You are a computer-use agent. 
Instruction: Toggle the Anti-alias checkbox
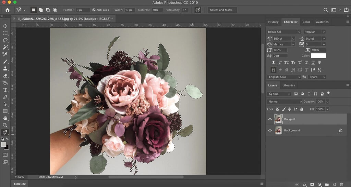(x=94, y=10)
